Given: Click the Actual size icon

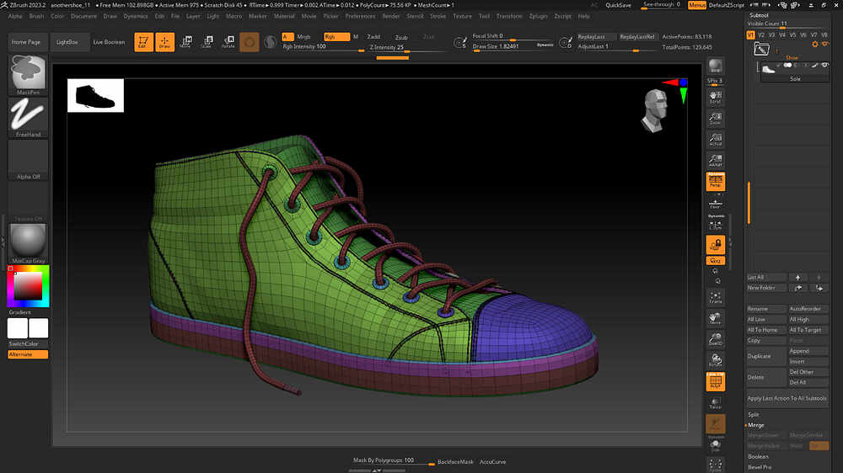Looking at the screenshot, I should click(715, 139).
